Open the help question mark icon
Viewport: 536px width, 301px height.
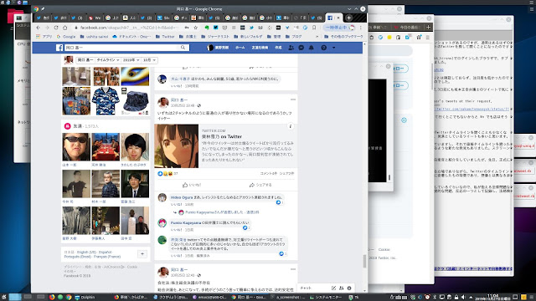[323, 48]
